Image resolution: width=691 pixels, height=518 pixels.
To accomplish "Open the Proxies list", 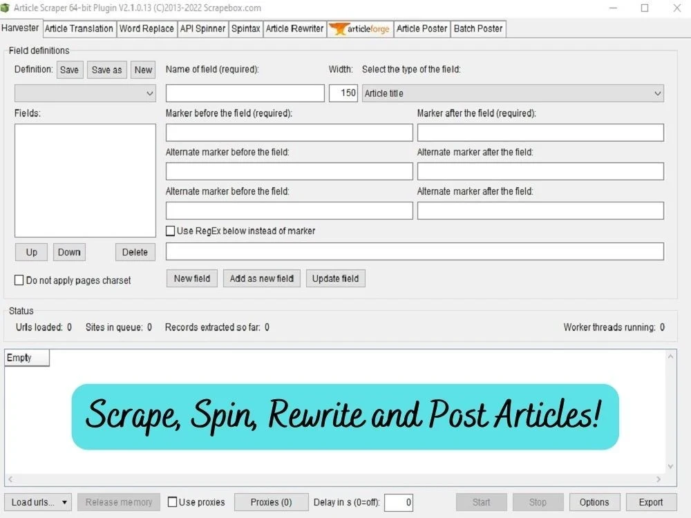I will (271, 502).
